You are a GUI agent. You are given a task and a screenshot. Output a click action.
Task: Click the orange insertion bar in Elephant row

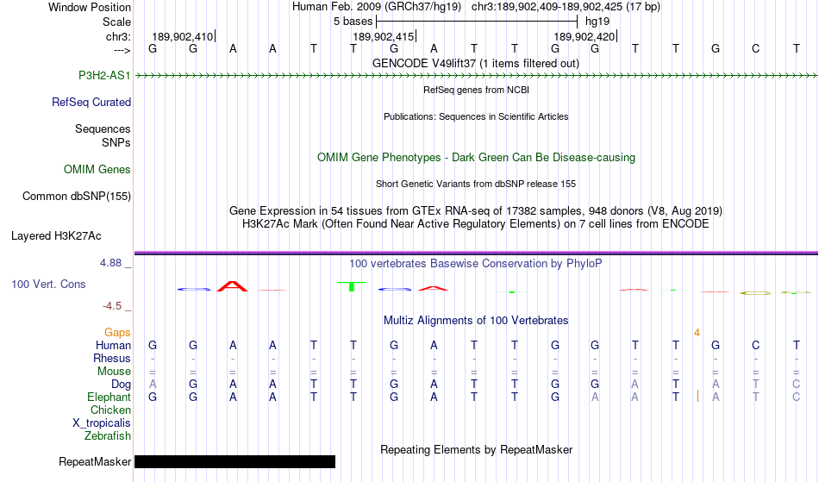tap(697, 397)
